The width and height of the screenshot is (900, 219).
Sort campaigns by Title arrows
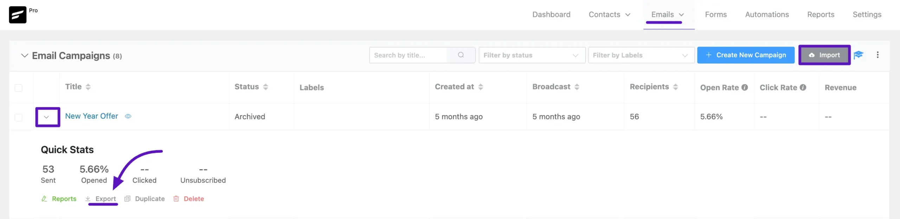88,87
